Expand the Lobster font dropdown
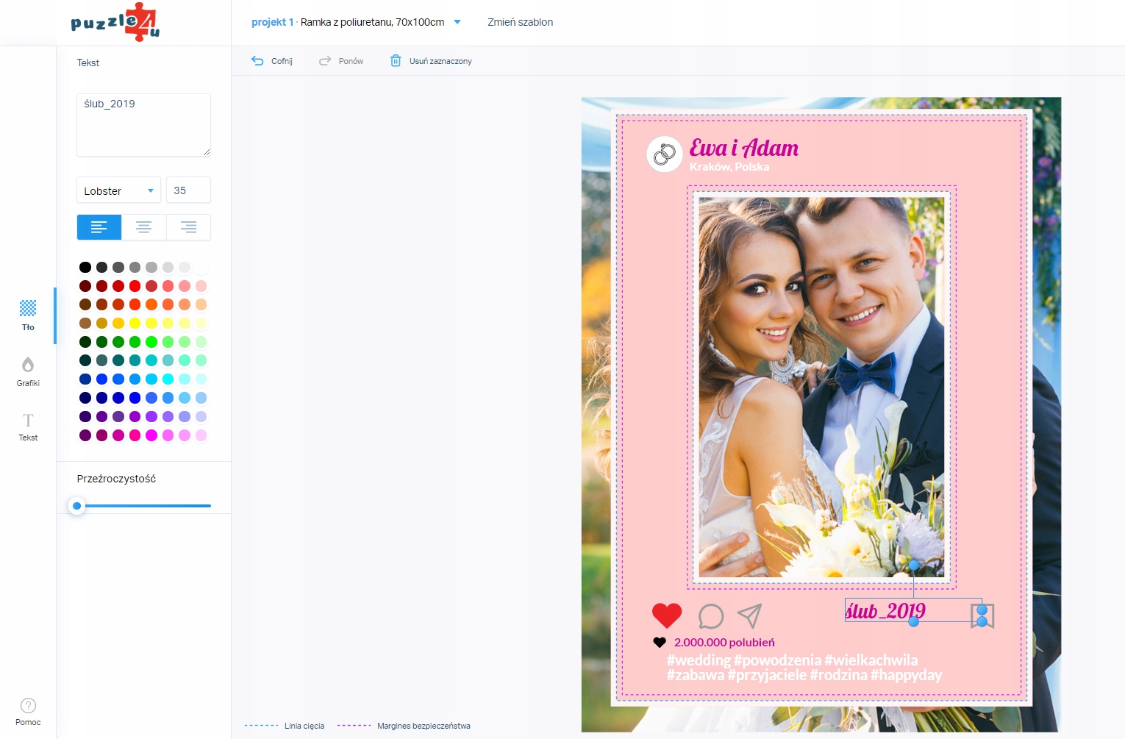The image size is (1125, 739). click(119, 190)
